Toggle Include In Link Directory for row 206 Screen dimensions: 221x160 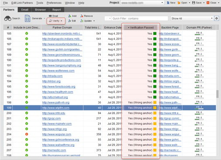[27, 145]
